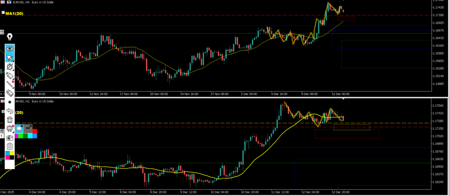The height and width of the screenshot is (196, 450).
Task: Clear all drawings with the trash icon
Action: [x=10, y=120]
